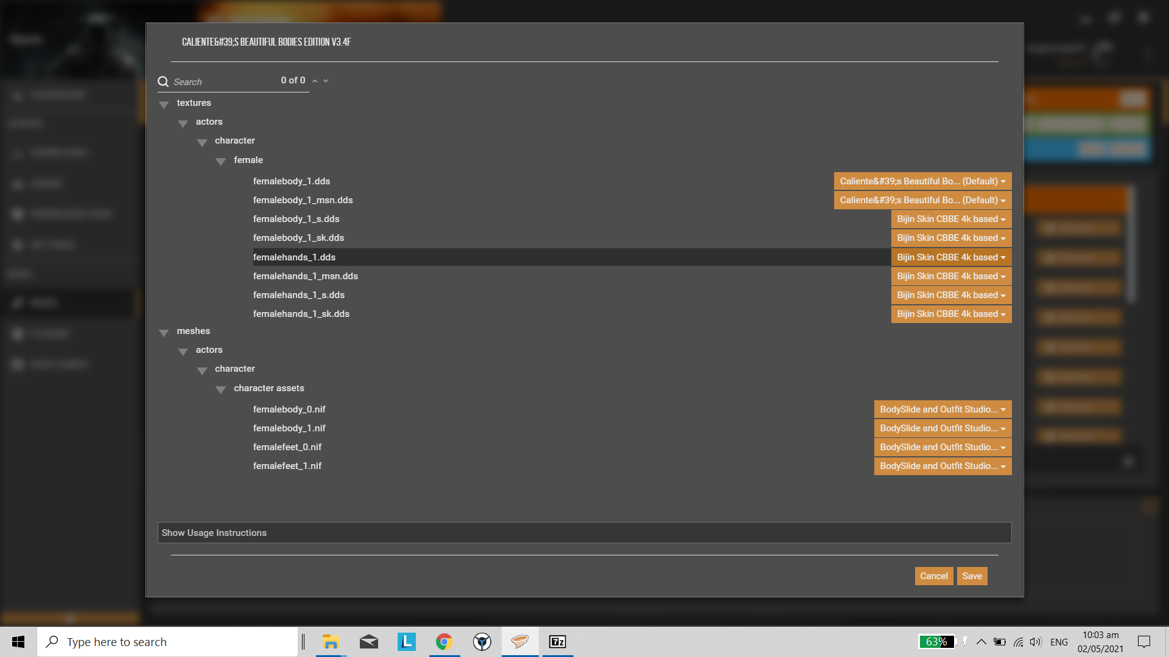Open provider dropdown for femalehands_1_sk.dds
This screenshot has height=657, width=1169.
(x=951, y=314)
